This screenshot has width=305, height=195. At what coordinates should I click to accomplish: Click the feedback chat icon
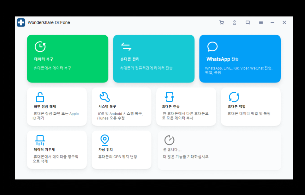click(x=248, y=22)
